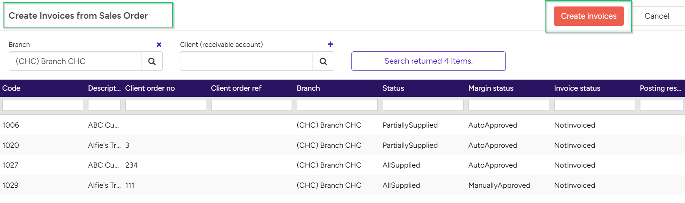The width and height of the screenshot is (685, 203).
Task: Click the Client order no filter box
Action: click(x=166, y=105)
